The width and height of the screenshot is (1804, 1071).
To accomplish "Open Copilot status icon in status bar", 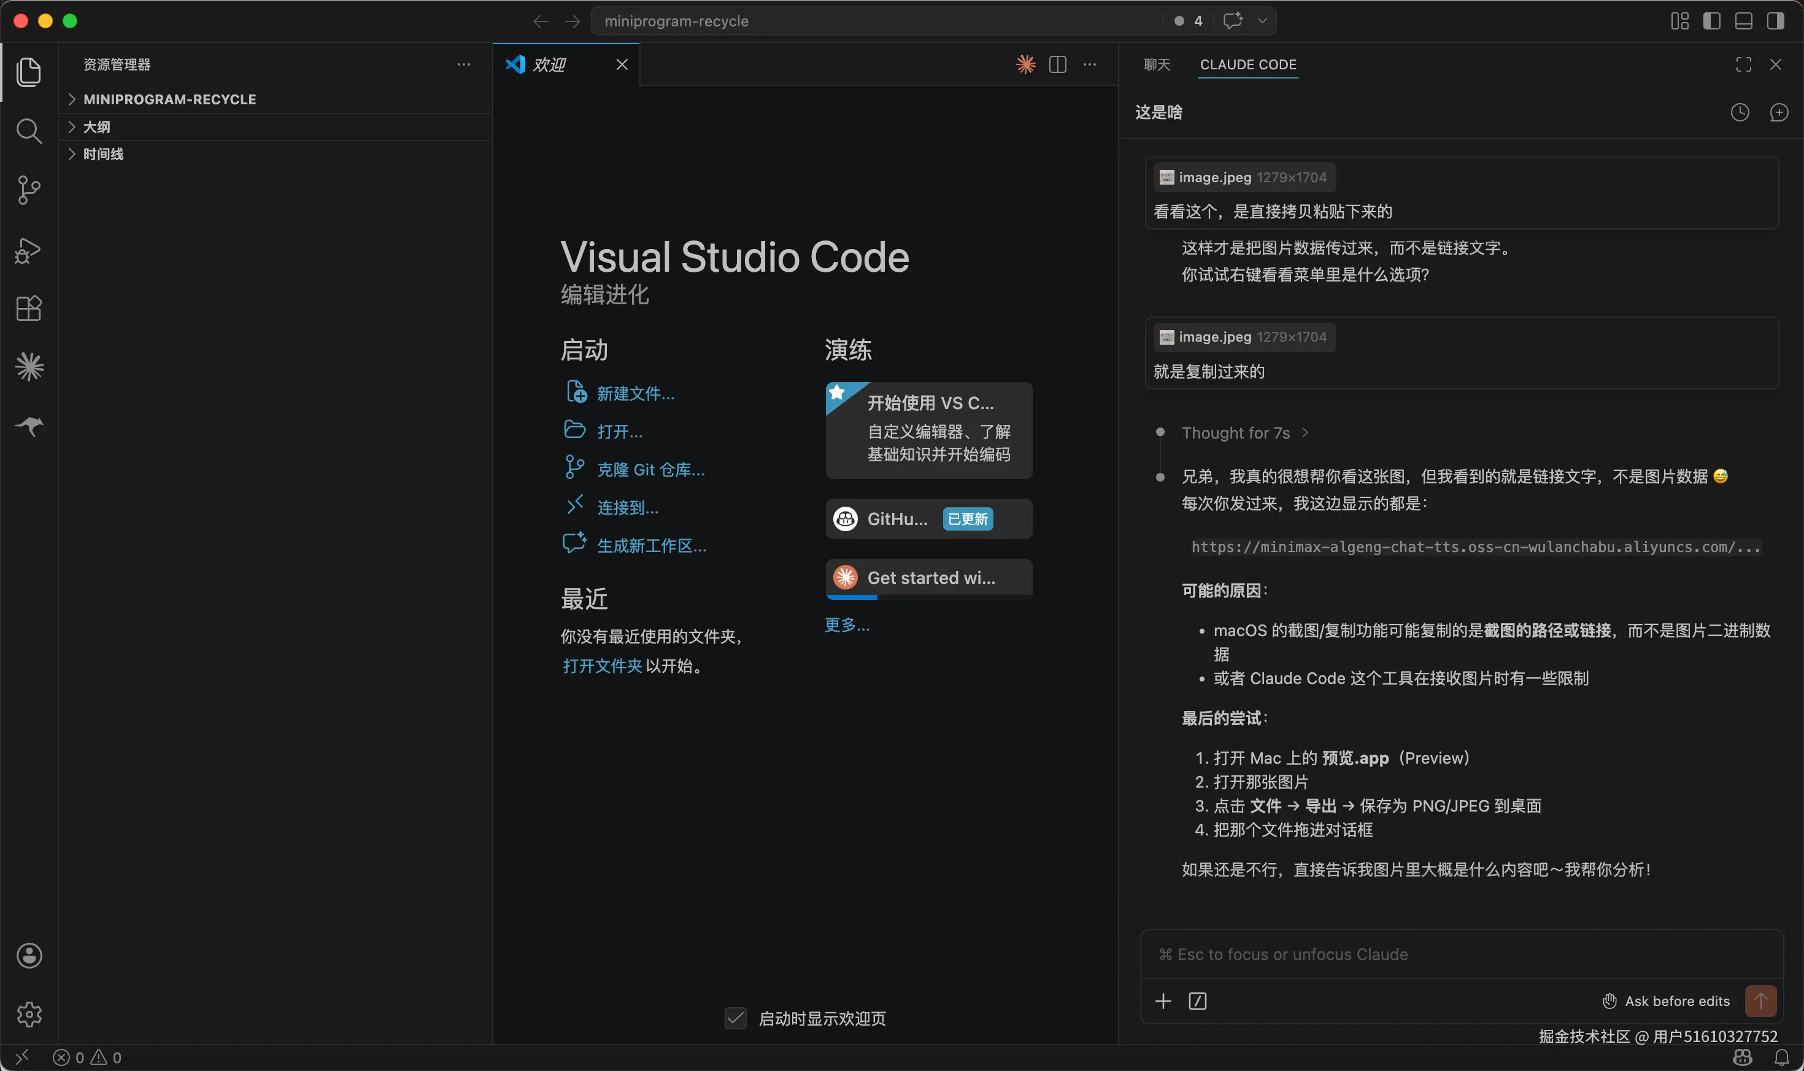I will pos(1743,1058).
